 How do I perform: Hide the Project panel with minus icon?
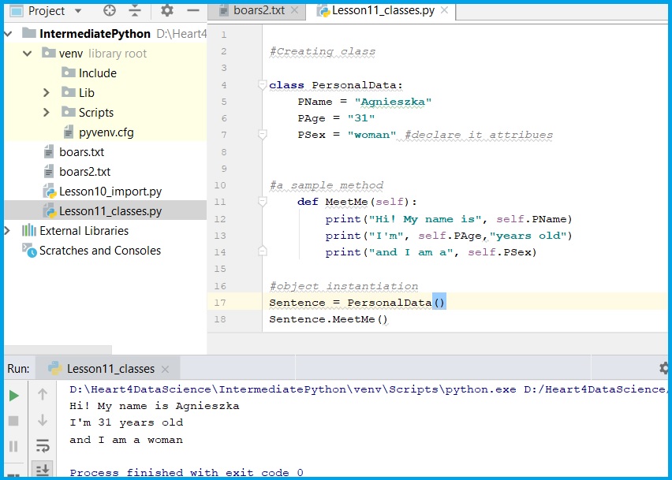click(x=192, y=11)
